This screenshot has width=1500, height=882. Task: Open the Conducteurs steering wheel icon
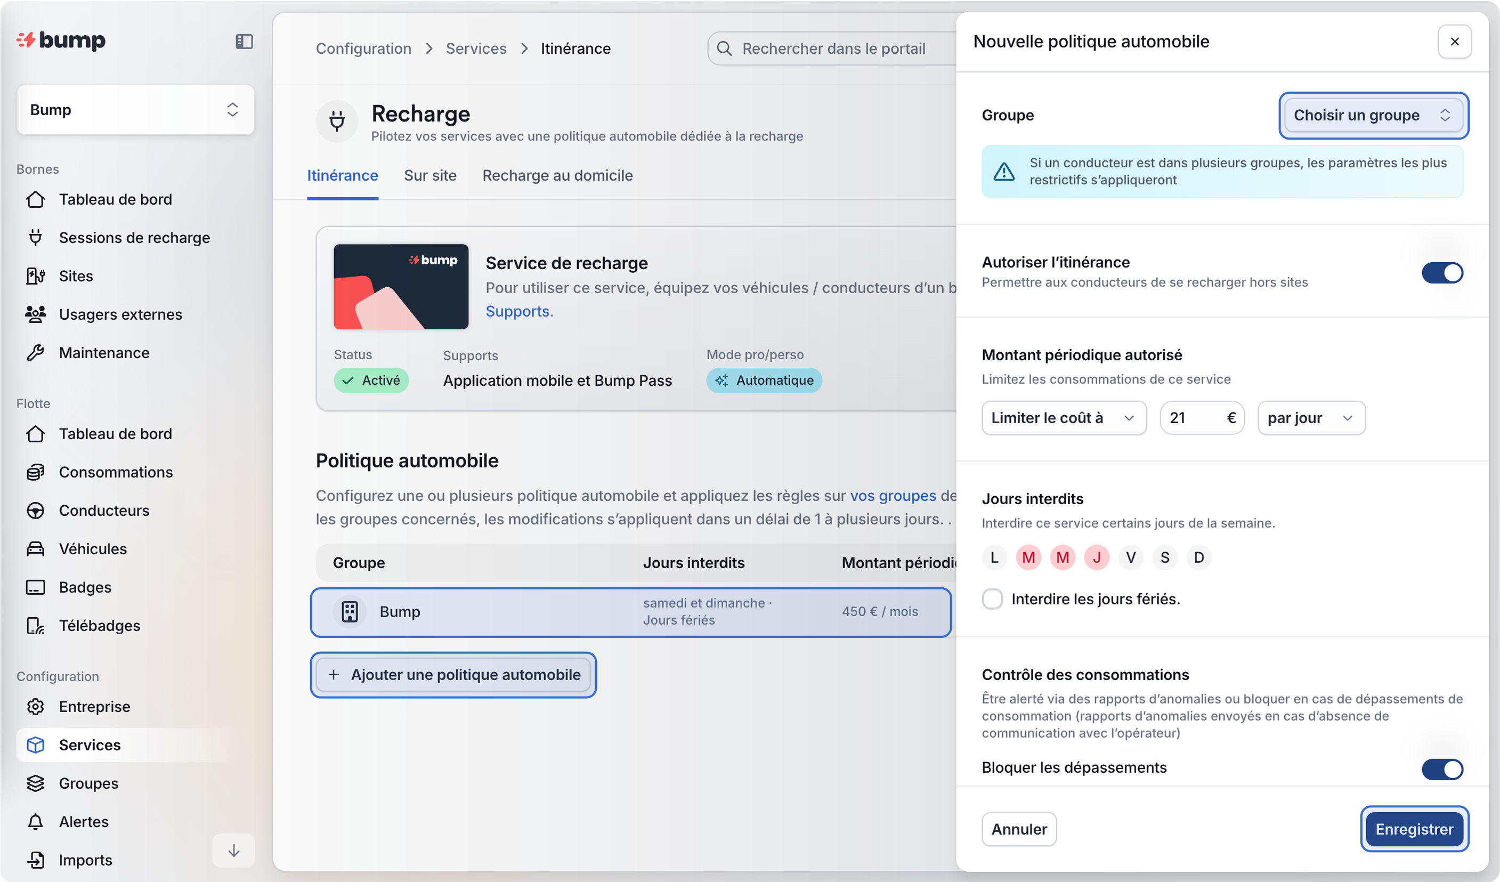point(36,511)
